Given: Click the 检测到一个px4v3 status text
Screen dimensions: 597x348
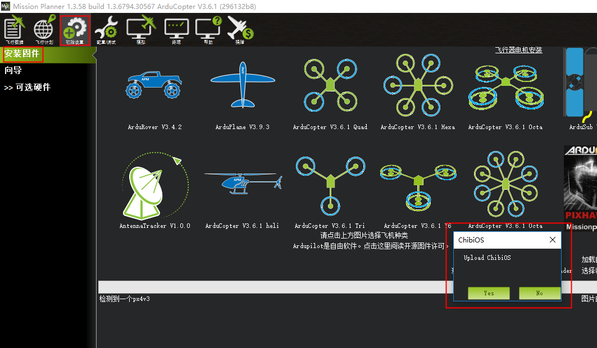Looking at the screenshot, I should (125, 299).
